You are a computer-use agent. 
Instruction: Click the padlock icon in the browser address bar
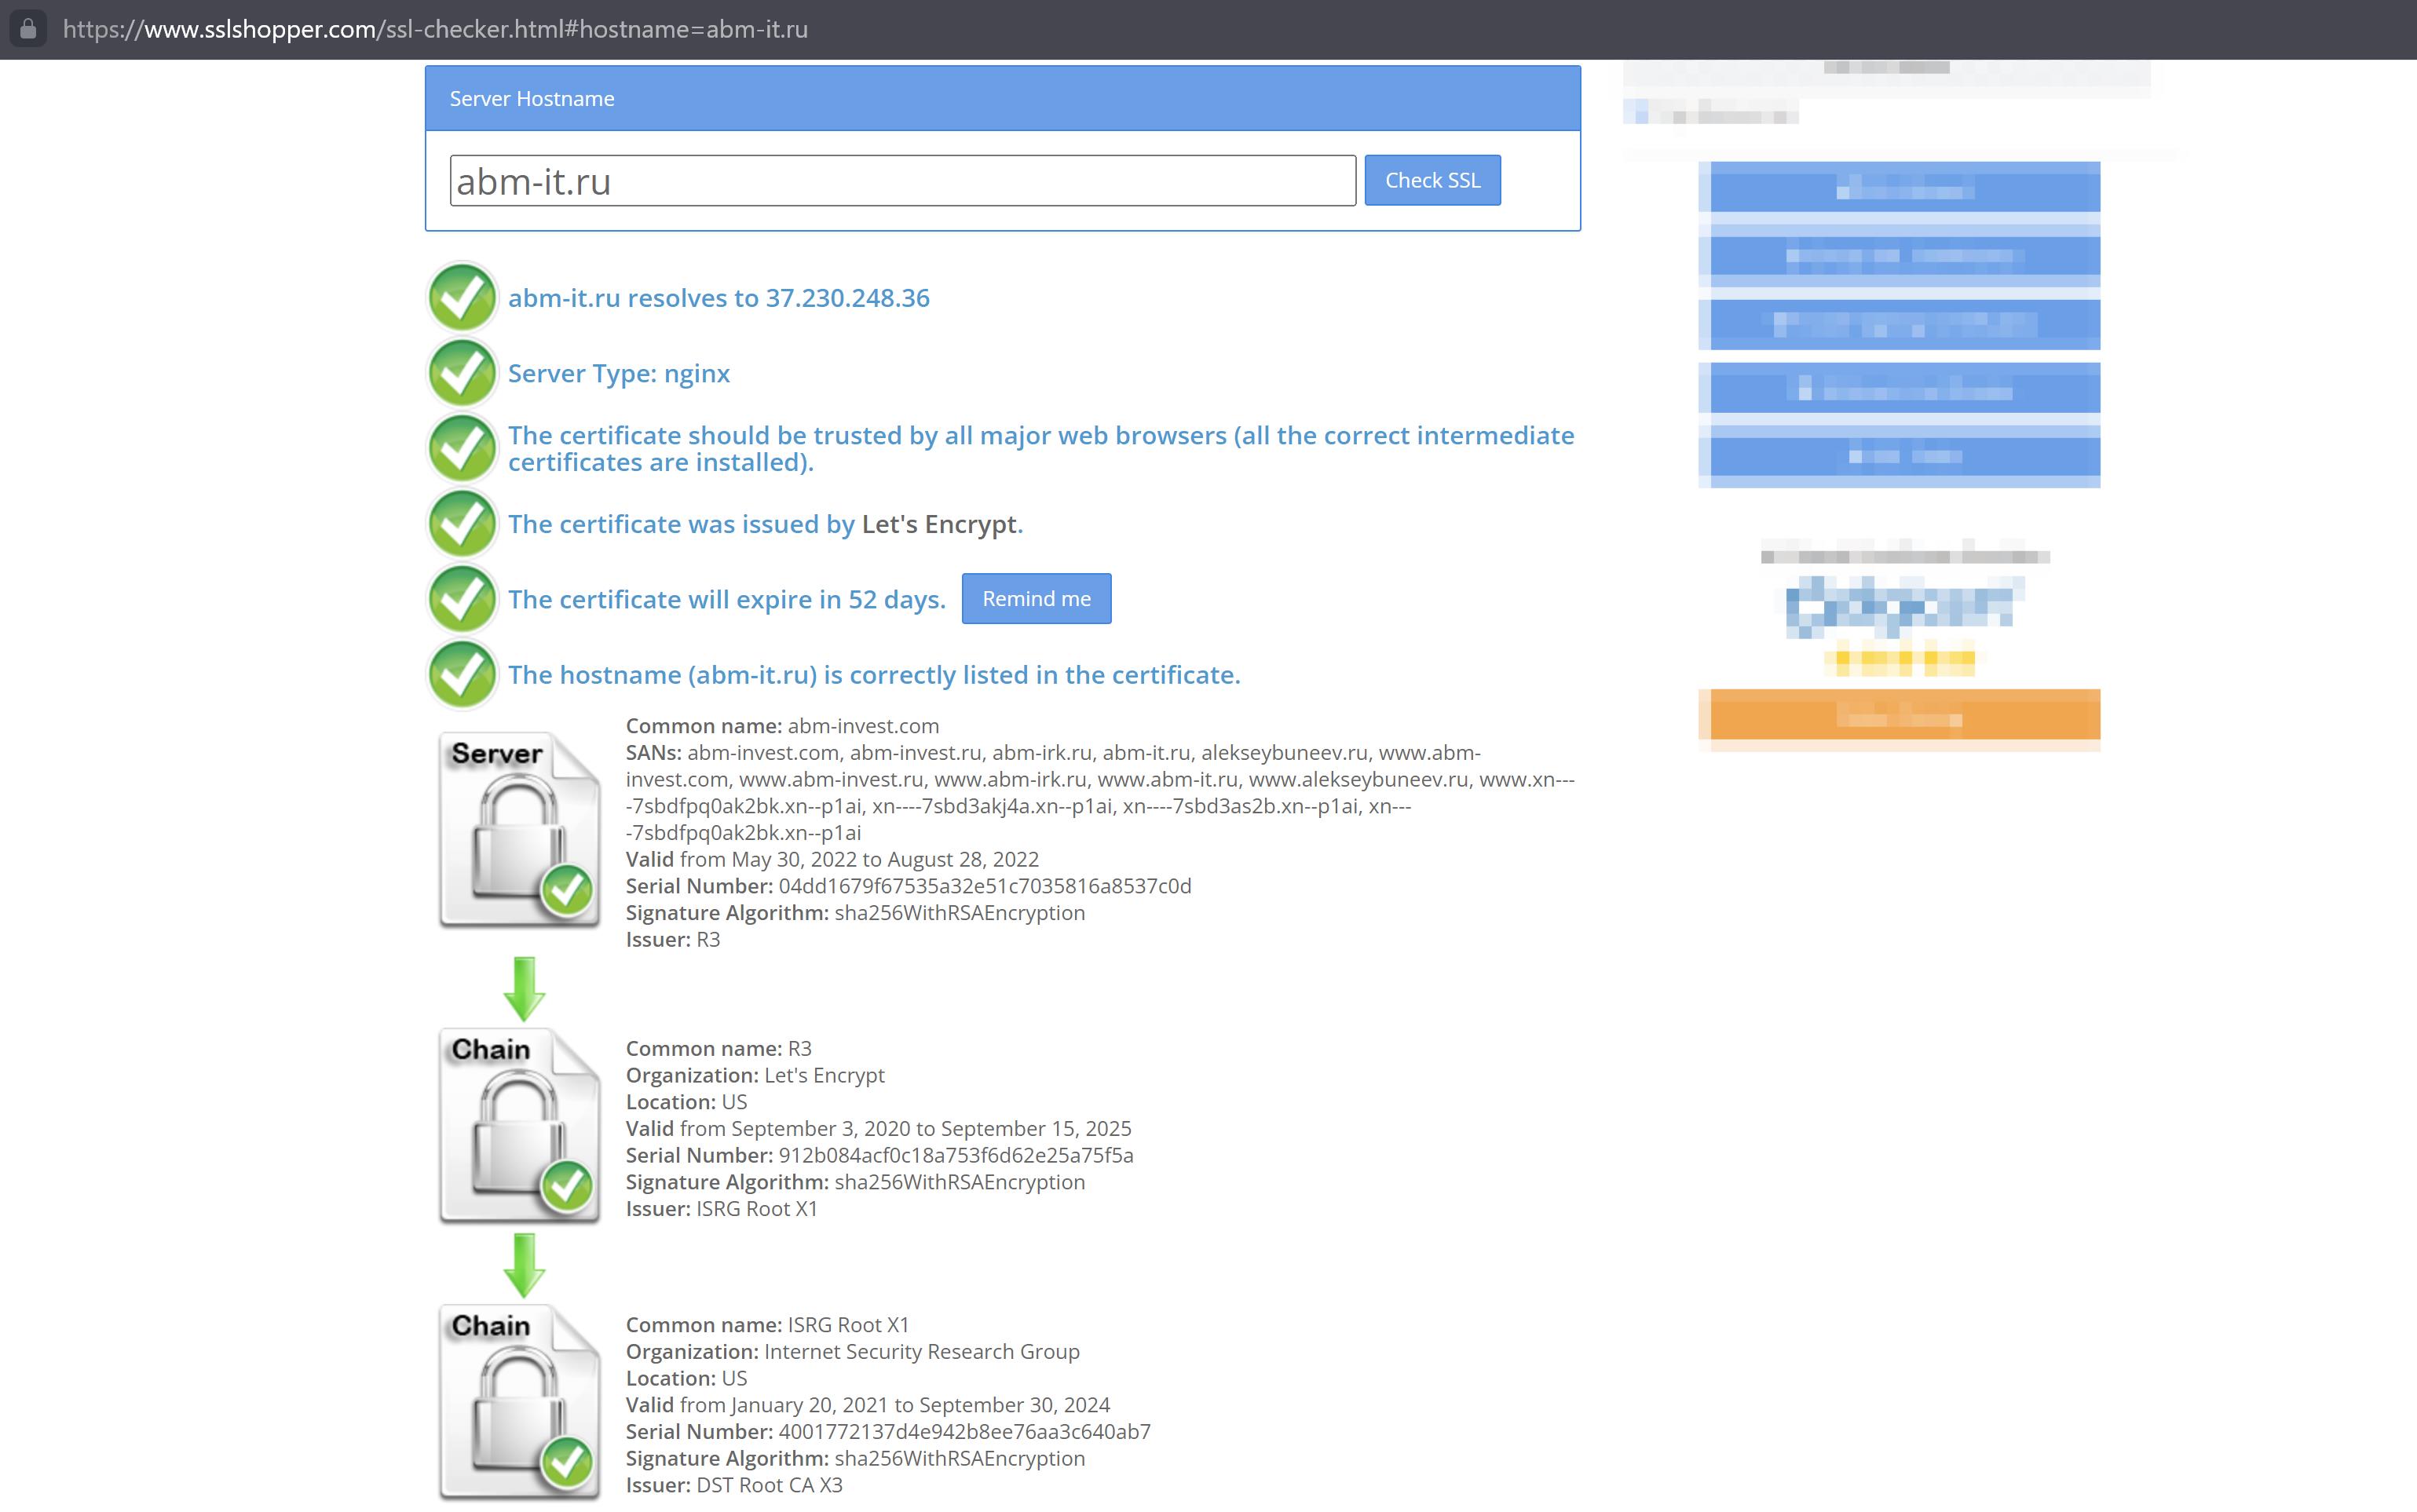tap(29, 29)
